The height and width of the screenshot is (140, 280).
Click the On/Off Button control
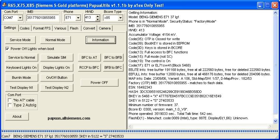(57, 78)
